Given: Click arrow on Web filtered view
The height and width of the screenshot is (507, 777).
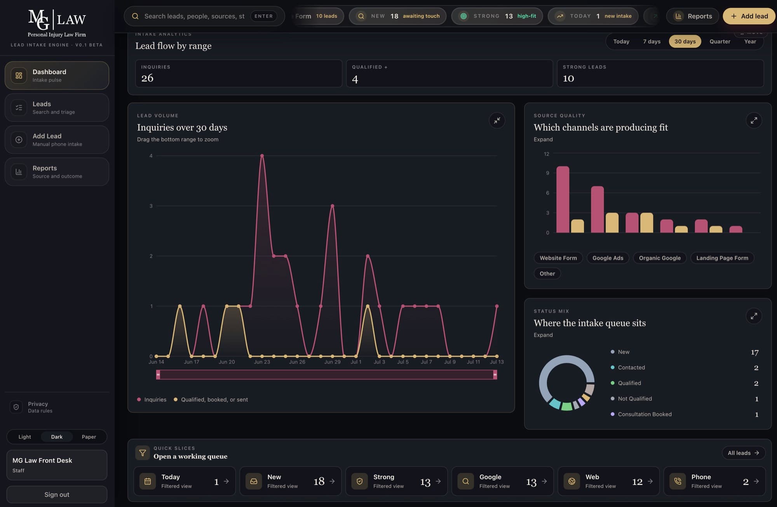Looking at the screenshot, I should click(x=650, y=481).
